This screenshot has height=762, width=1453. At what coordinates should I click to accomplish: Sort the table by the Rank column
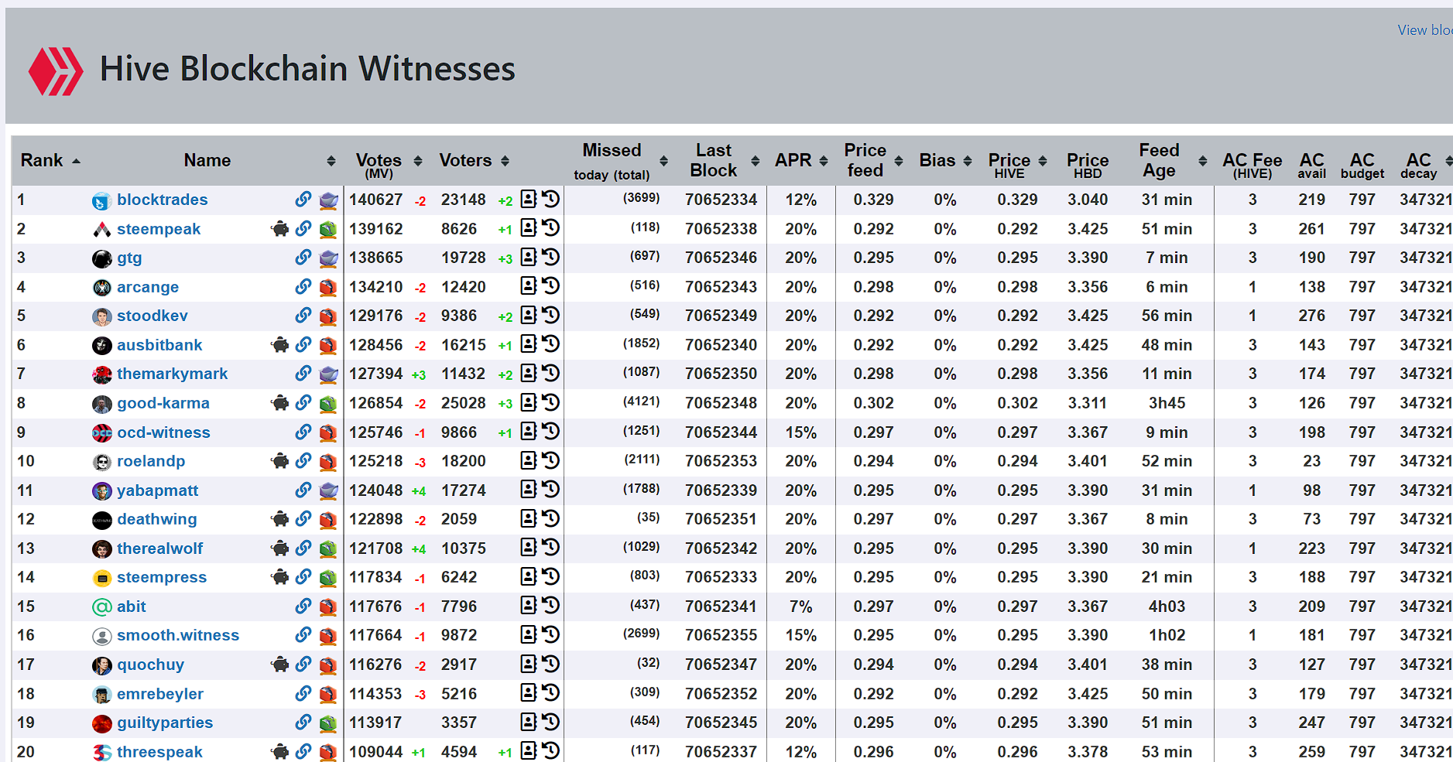pyautogui.click(x=50, y=160)
